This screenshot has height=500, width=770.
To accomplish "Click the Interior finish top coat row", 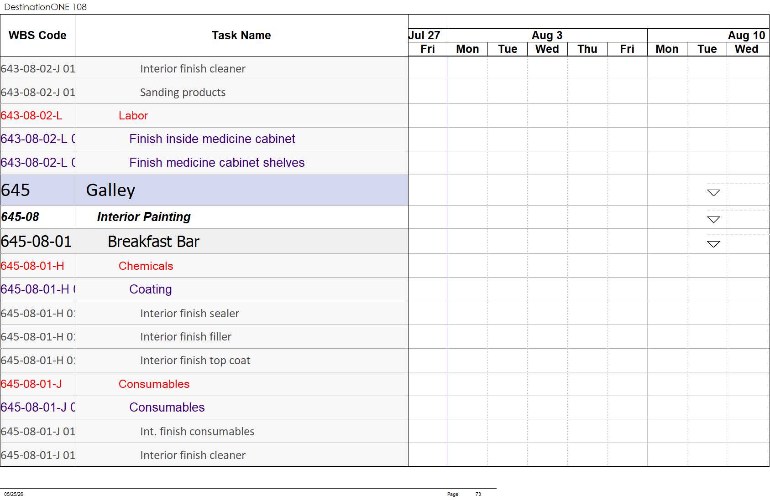I will click(204, 361).
